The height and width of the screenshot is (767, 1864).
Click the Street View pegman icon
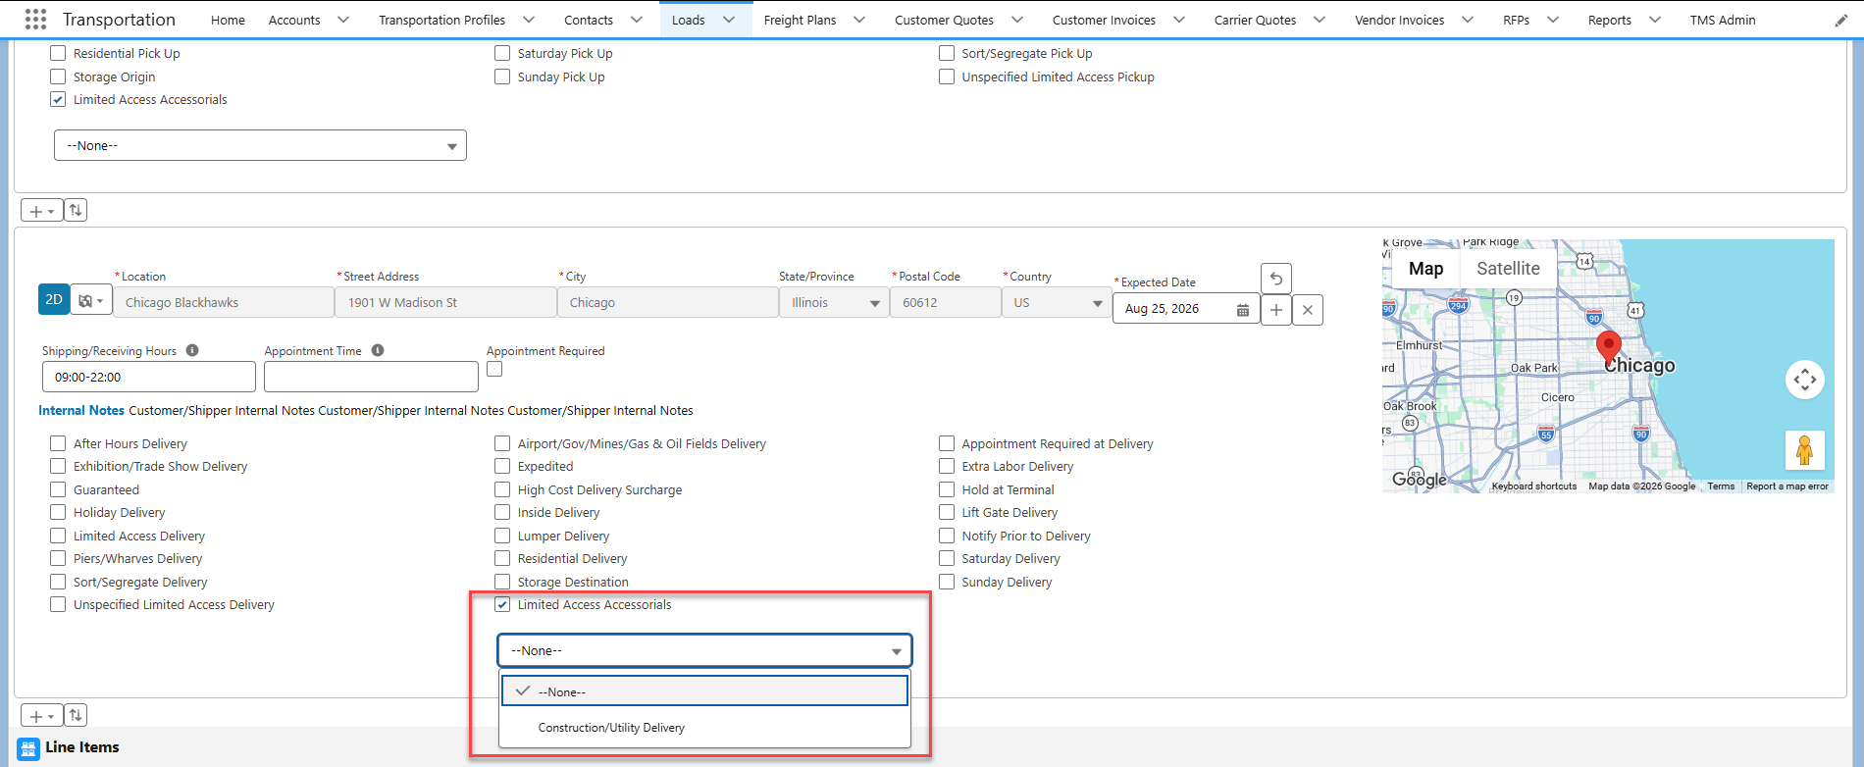coord(1804,450)
